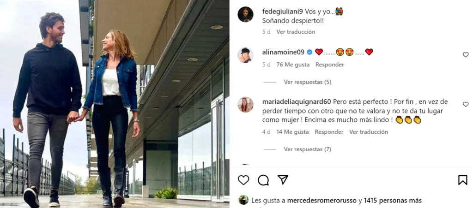The width and height of the screenshot is (473, 208).
Task: Show translation of the fedegiuliani9 caption
Action: pos(296,32)
